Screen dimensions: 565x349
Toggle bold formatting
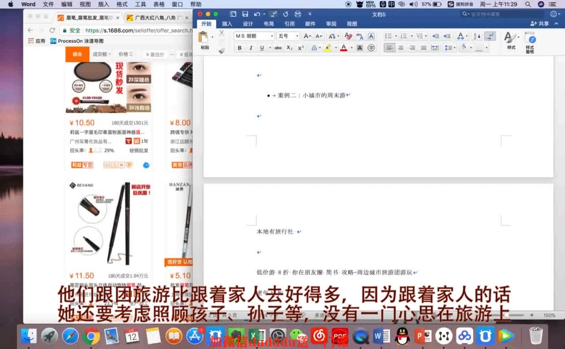240,48
